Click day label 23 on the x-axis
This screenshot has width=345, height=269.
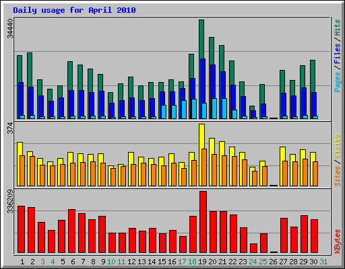tap(243, 262)
